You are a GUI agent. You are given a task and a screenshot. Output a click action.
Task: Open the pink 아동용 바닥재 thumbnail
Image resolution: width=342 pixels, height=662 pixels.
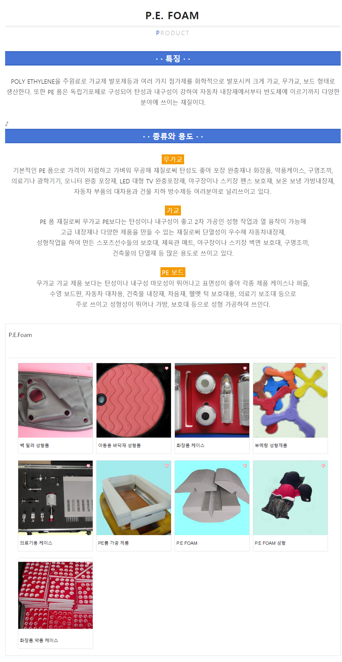pyautogui.click(x=134, y=400)
